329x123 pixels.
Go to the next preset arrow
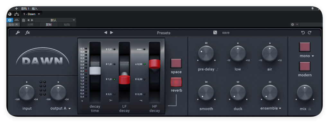[x=111, y=33]
